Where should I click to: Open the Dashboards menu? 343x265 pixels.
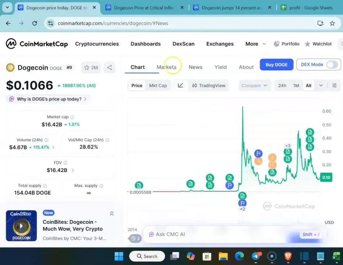[146, 44]
